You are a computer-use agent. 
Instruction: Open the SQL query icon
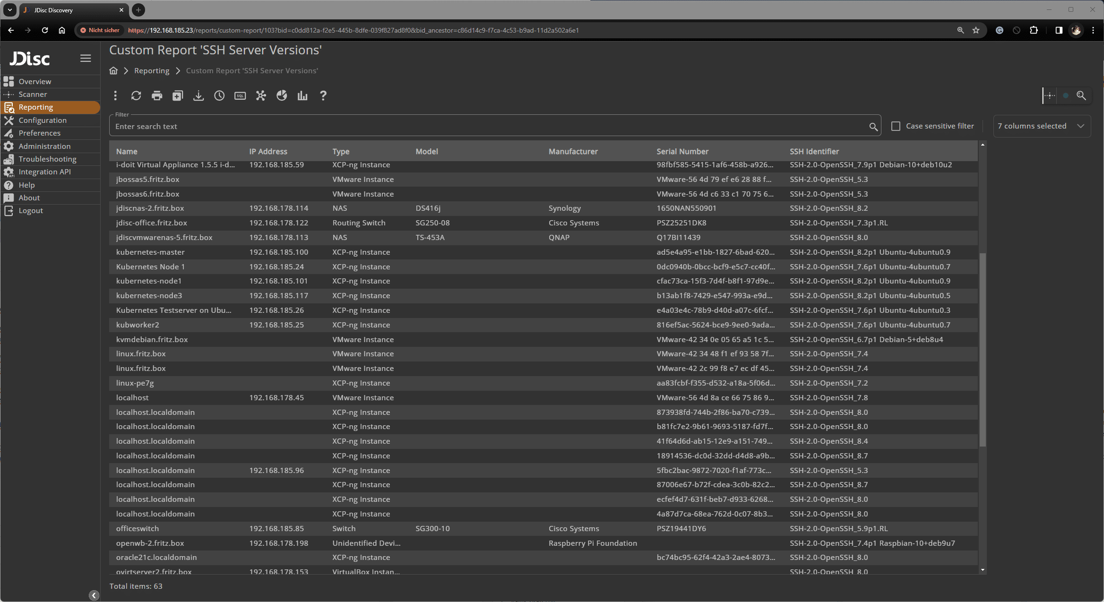click(240, 96)
